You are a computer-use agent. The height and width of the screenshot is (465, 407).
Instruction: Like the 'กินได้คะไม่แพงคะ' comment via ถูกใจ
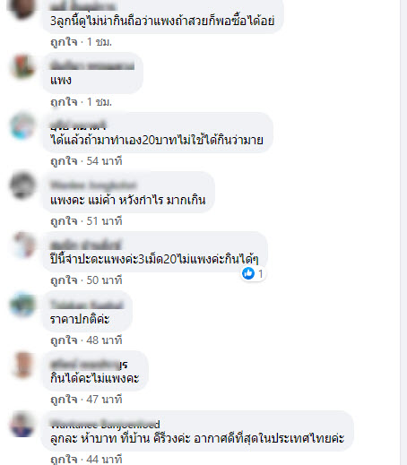(x=64, y=400)
